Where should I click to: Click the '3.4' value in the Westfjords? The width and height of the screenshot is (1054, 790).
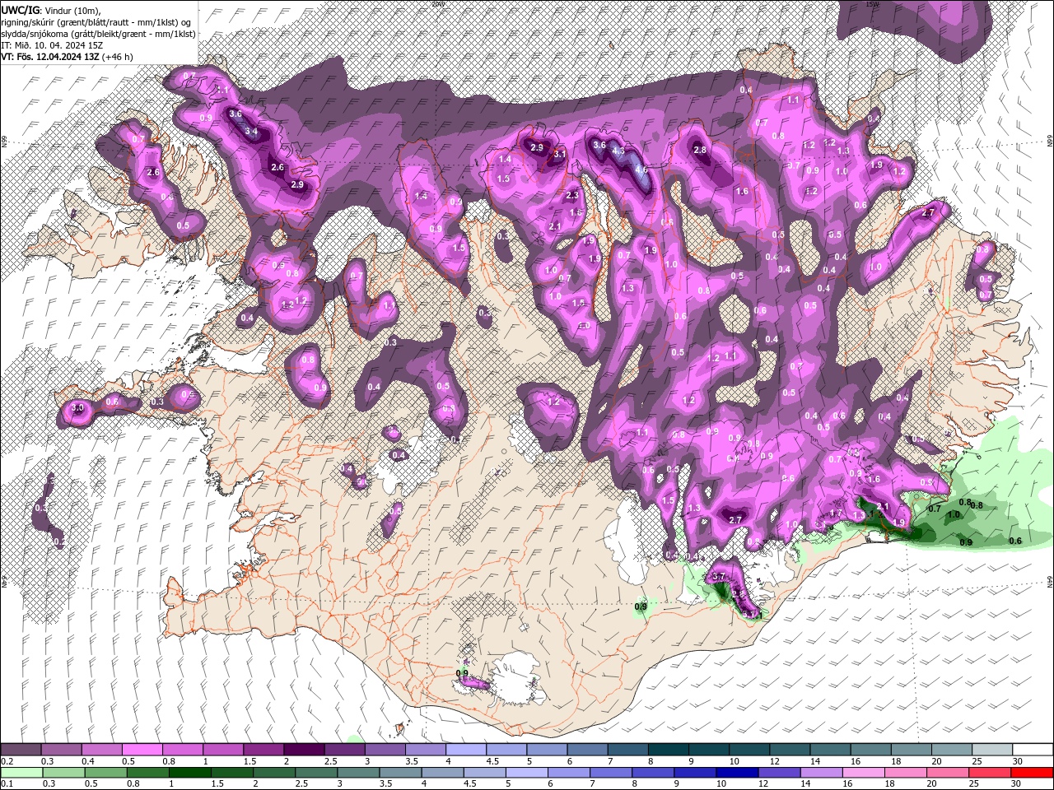[252, 132]
